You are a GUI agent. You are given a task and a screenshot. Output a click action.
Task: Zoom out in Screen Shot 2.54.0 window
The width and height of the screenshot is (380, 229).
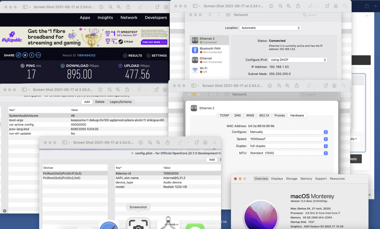click(111, 7)
